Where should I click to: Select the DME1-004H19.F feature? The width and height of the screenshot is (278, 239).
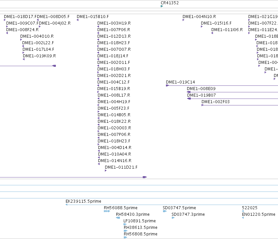click(114, 102)
